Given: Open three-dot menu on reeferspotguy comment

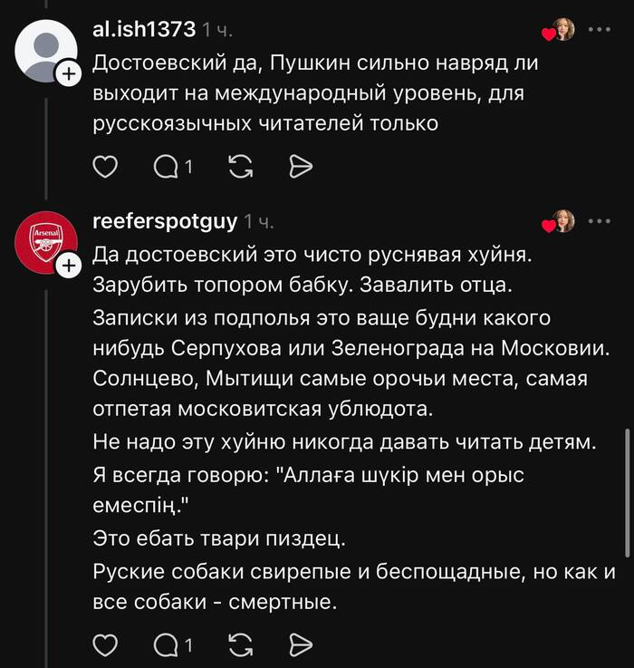Looking at the screenshot, I should [600, 221].
